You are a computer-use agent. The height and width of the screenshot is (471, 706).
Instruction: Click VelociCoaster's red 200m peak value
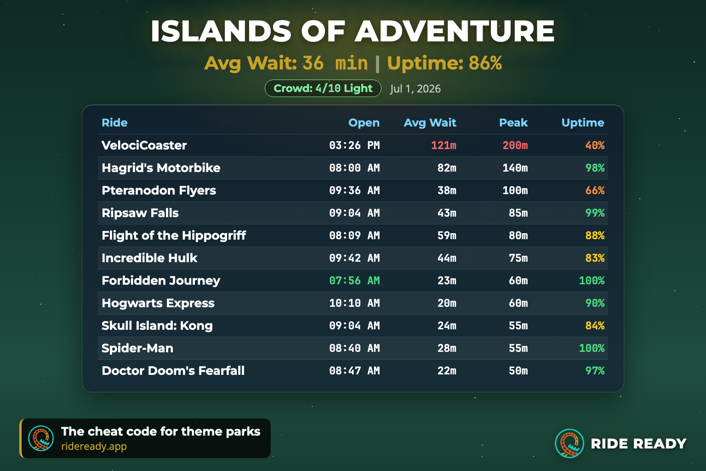(515, 145)
